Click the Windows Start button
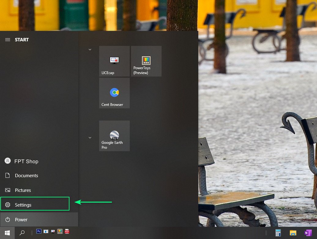317x239 pixels. click(7, 233)
